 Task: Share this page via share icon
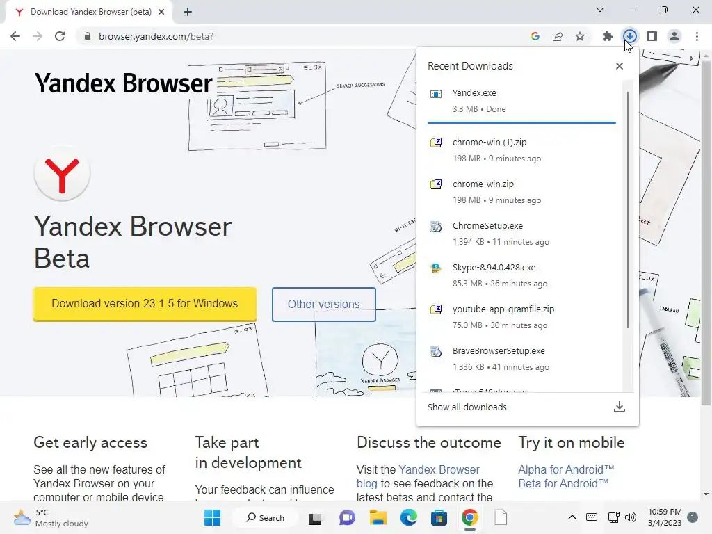click(x=558, y=36)
